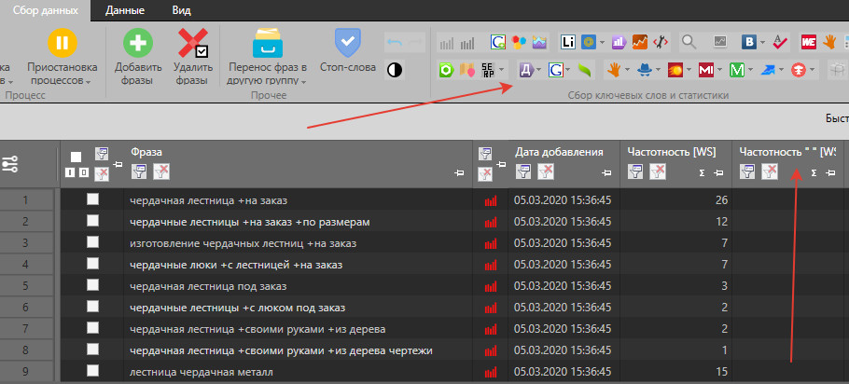Click the red code brackets wrench icon
Image resolution: width=849 pixels, height=384 pixels.
coord(660,42)
